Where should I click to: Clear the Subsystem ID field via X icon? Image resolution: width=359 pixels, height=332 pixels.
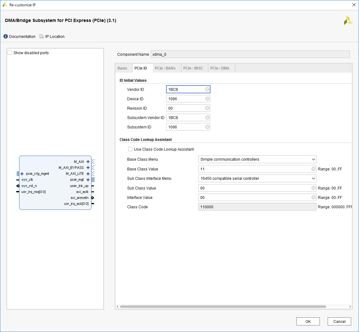207,127
